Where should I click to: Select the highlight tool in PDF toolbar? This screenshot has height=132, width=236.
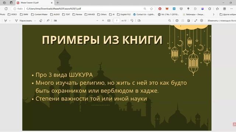pos(6,21)
